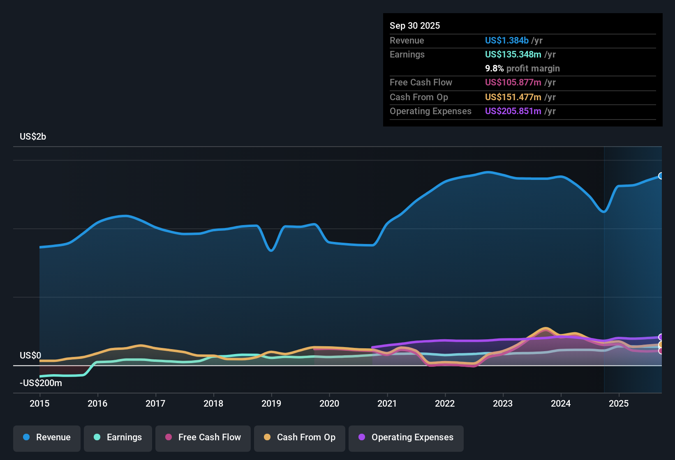This screenshot has width=675, height=460.
Task: Expand the Cash From Op legend entry
Action: (299, 438)
